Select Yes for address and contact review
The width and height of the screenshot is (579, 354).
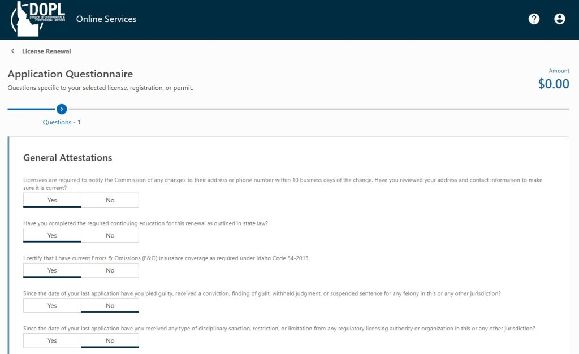point(52,200)
